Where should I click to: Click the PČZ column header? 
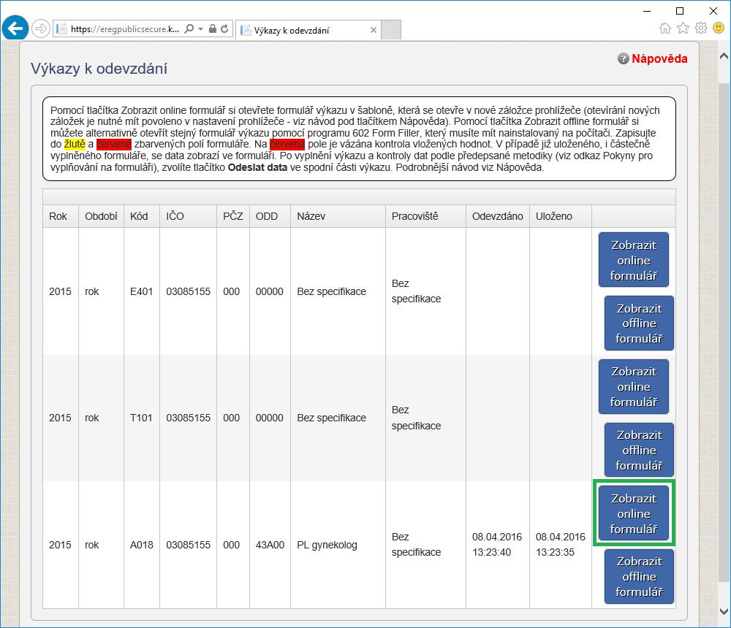coord(232,216)
